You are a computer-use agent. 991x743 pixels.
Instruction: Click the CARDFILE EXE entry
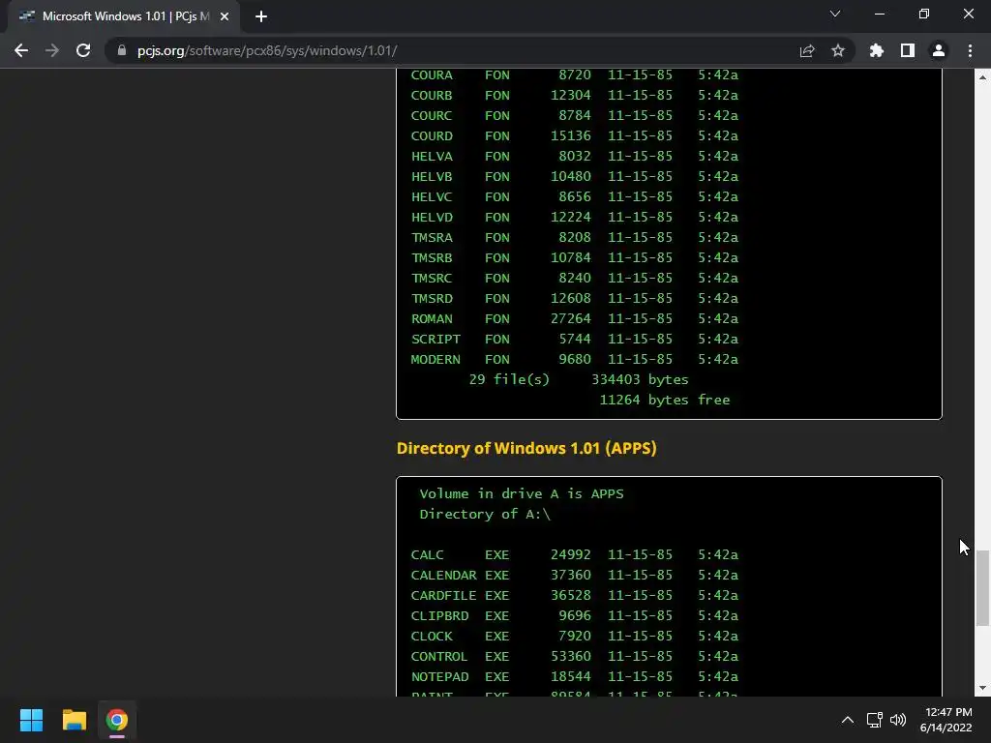click(575, 595)
